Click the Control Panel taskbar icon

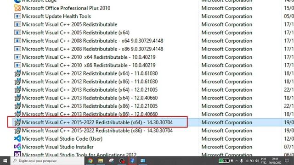coord(143,161)
